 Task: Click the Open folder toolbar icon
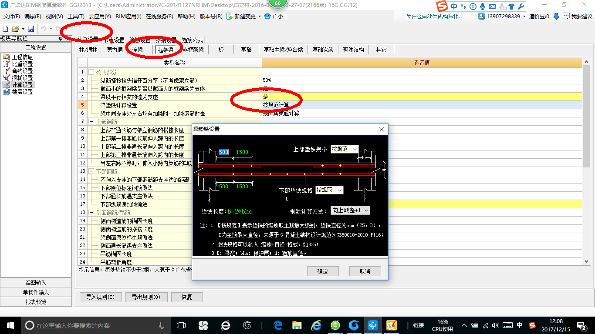point(15,29)
